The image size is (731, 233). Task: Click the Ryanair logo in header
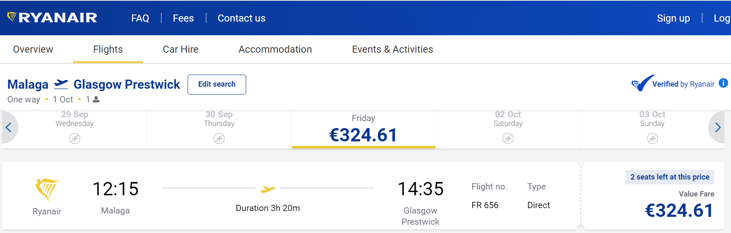click(x=52, y=17)
